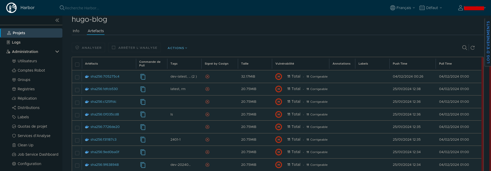Copy pull command for sha256:f31187c3

(143, 140)
